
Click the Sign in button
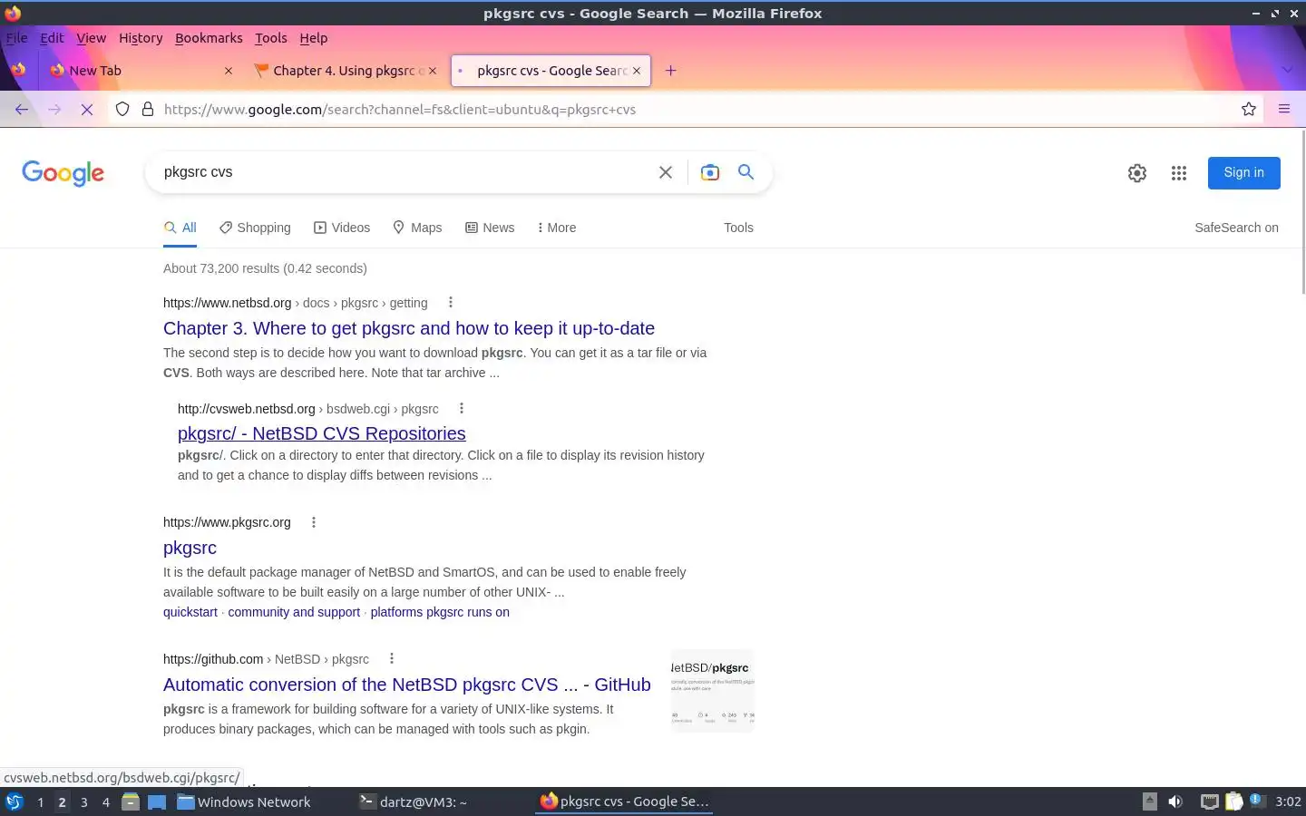click(x=1243, y=172)
